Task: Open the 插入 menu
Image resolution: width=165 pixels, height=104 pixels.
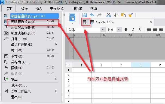Action: (39, 8)
